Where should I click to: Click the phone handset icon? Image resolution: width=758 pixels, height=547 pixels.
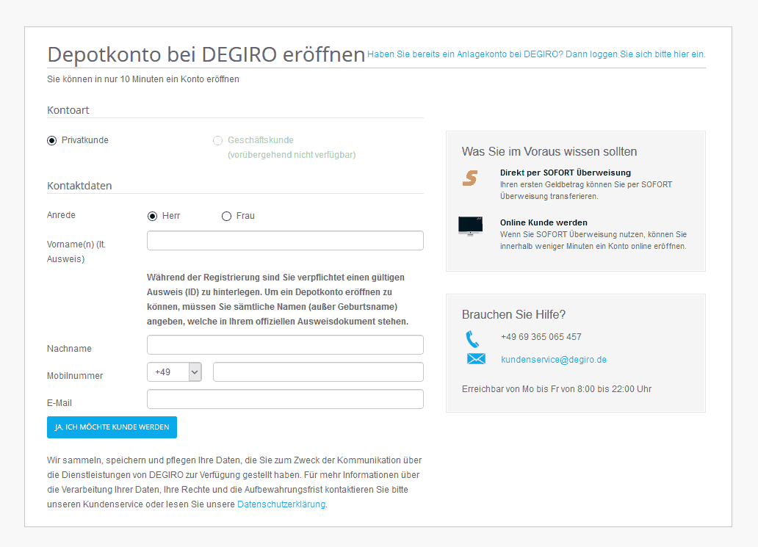pyautogui.click(x=472, y=339)
